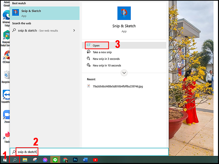Open the recent 79a2db6bd488e5d81064 jpg file
Screen dimensions: 219x164
pos(118,86)
